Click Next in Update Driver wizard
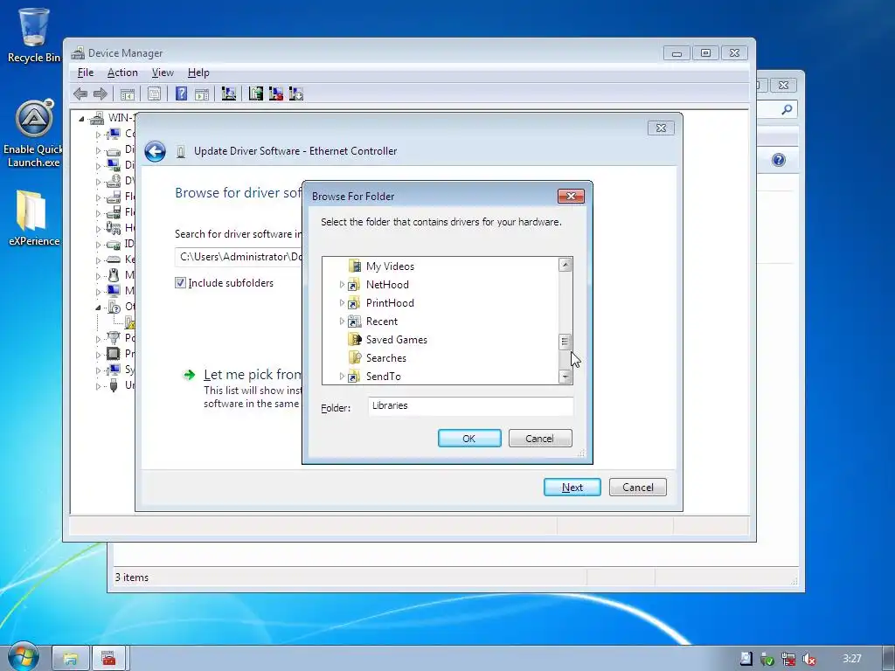This screenshot has width=895, height=671. coord(572,488)
